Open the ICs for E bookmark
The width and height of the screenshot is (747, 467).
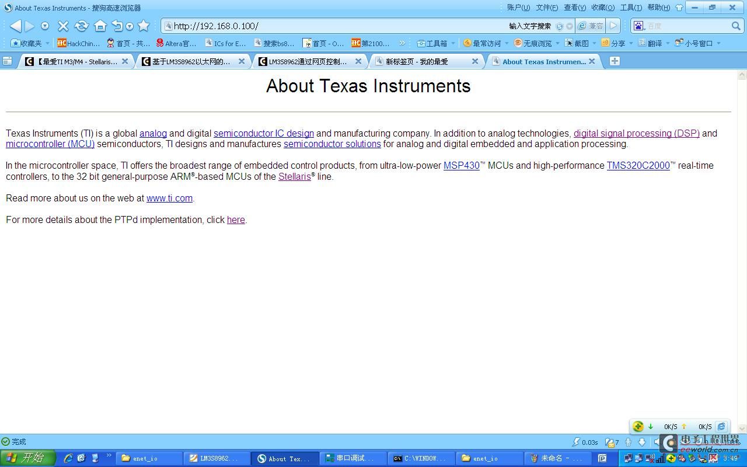click(225, 43)
